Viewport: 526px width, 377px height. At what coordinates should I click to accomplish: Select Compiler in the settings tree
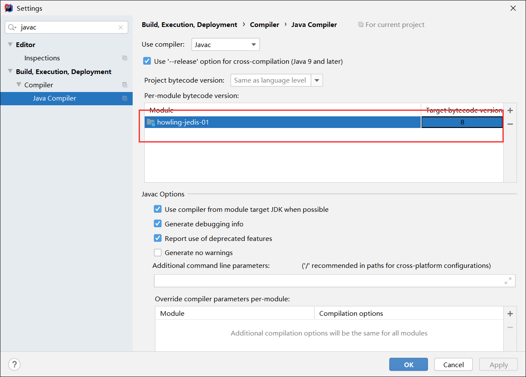39,85
